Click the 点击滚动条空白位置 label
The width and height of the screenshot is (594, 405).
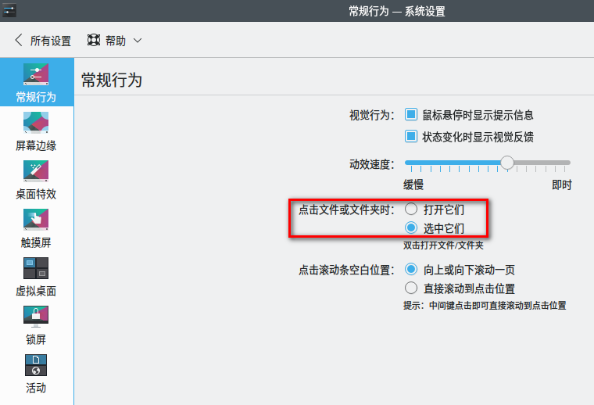click(x=346, y=270)
